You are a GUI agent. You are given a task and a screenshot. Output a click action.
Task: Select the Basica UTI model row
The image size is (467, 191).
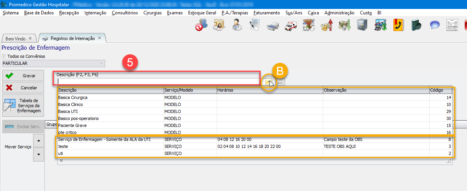click(x=111, y=111)
